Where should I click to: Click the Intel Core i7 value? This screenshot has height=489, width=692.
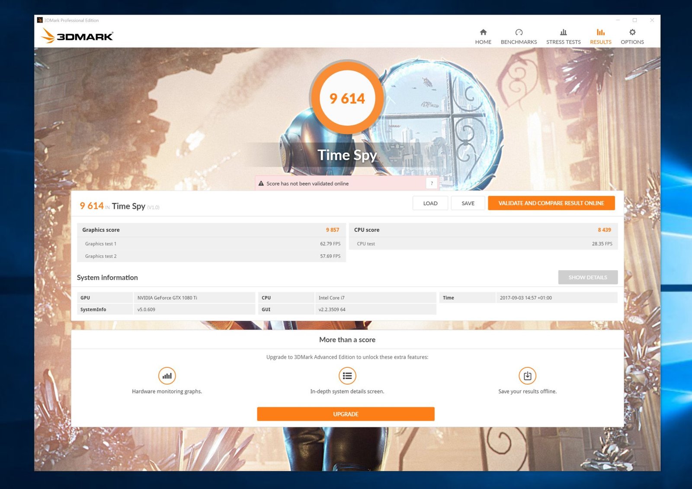tap(332, 298)
